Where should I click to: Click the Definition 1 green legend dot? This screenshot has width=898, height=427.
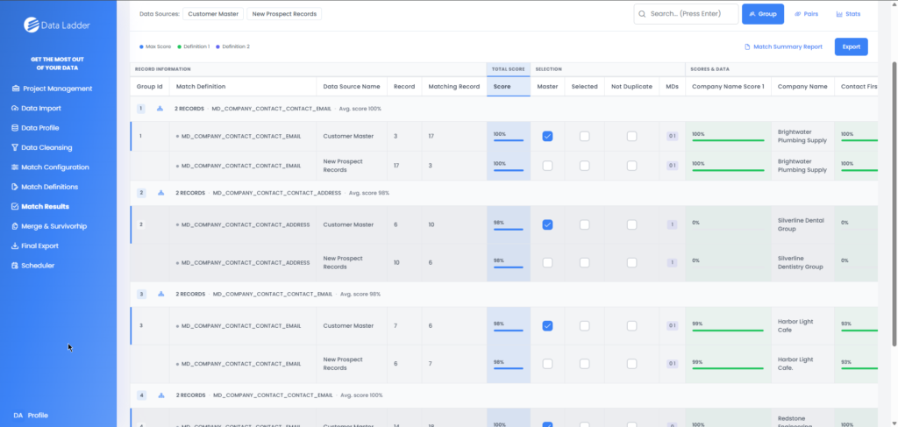[179, 46]
